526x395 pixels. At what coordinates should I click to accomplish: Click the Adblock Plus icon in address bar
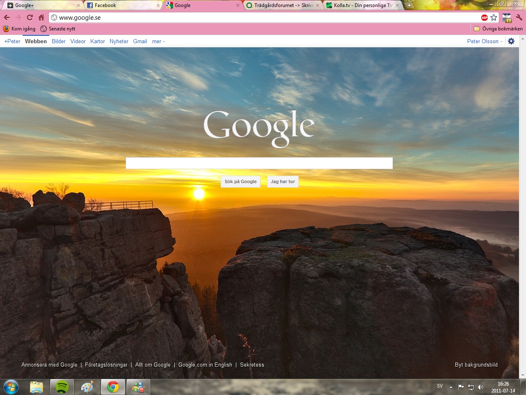(x=484, y=17)
